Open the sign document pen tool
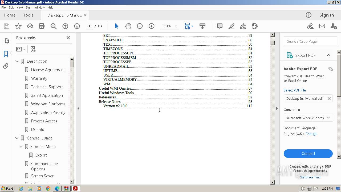The image size is (341, 192). pos(243,26)
